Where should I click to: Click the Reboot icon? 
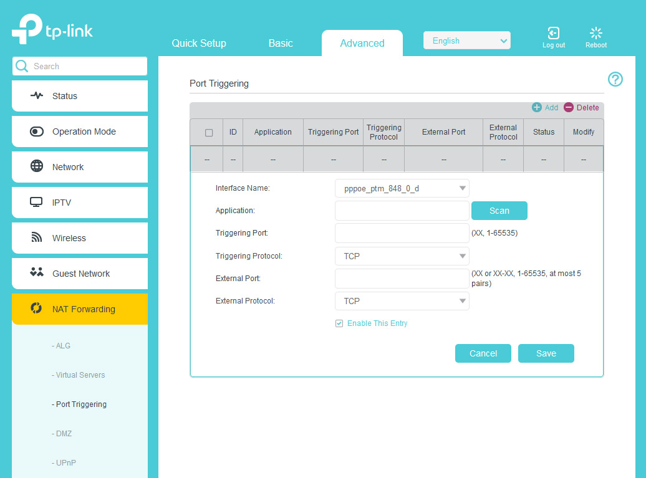(x=596, y=33)
